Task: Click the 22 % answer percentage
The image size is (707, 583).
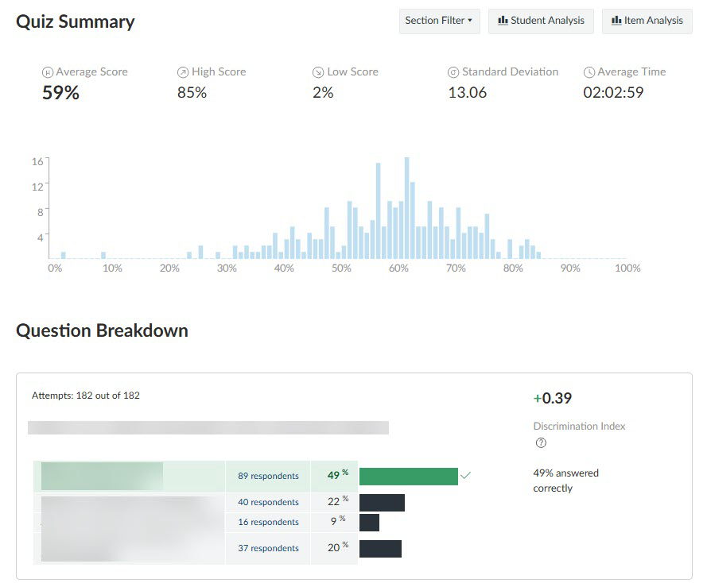Action: tap(338, 501)
